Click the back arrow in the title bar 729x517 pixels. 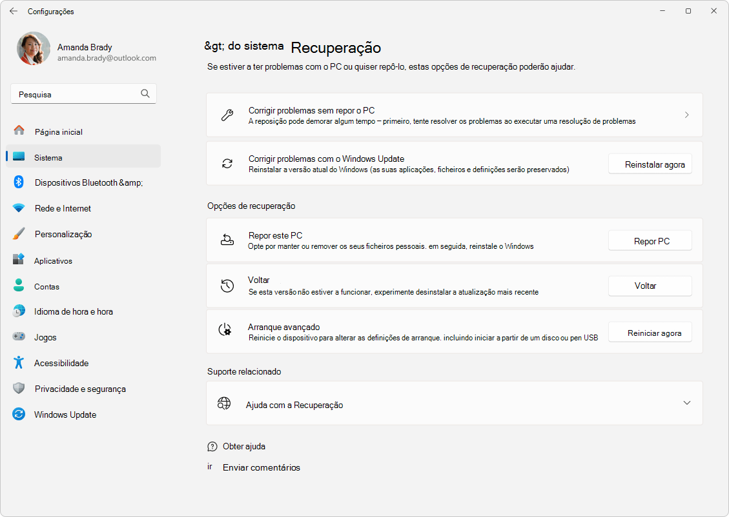coord(14,11)
